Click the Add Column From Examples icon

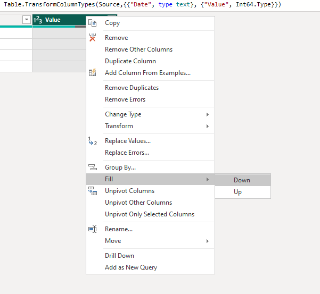(93, 72)
